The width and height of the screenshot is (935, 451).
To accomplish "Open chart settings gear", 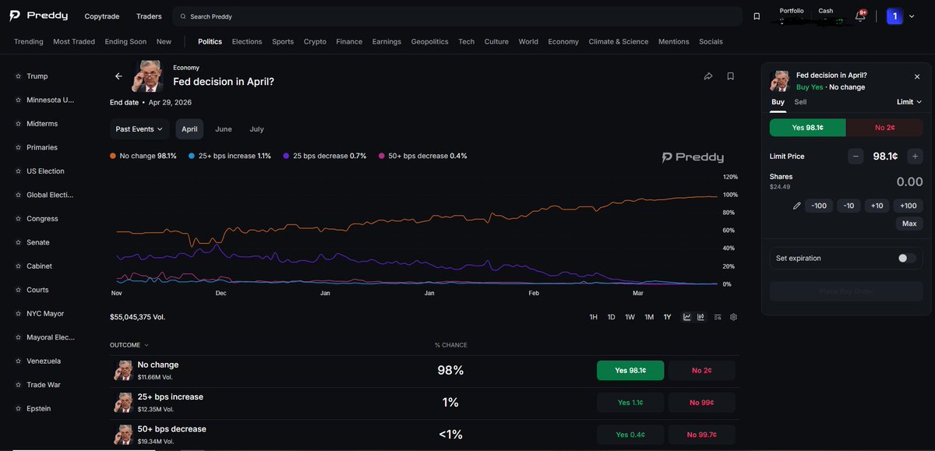I will (x=733, y=317).
